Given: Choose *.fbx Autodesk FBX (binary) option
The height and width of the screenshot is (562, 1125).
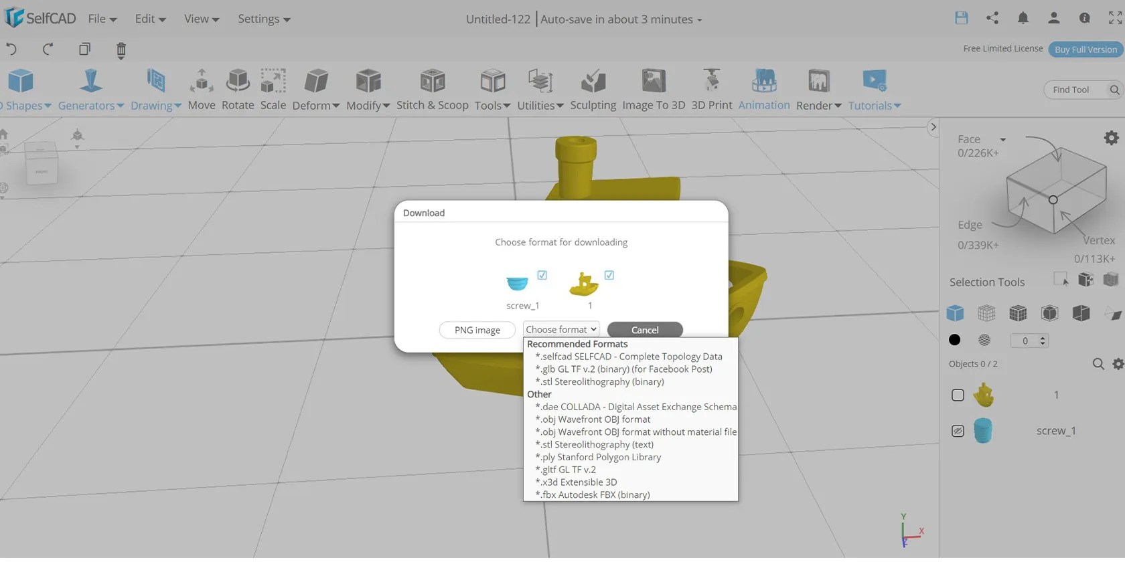Looking at the screenshot, I should (x=630, y=495).
